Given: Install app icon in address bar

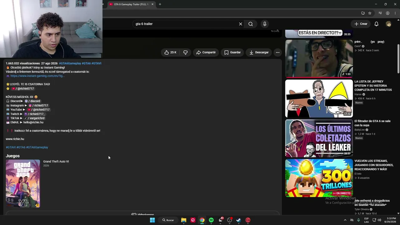Looking at the screenshot, I should 363,13.
